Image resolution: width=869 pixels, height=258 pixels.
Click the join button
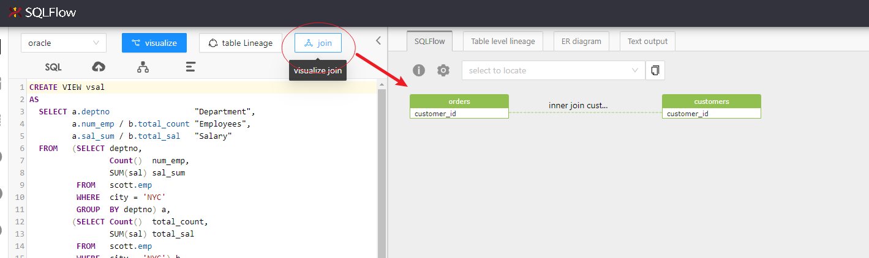tap(318, 43)
